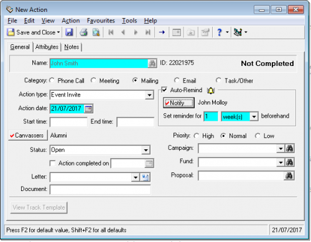311x242 pixels.
Task: Select Mailing category radio
Action: click(x=135, y=80)
